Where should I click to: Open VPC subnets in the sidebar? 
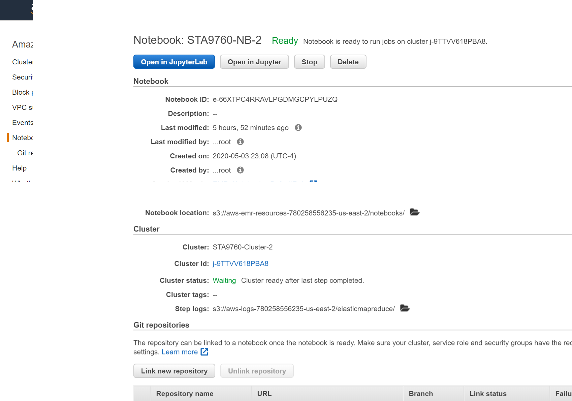tap(22, 107)
